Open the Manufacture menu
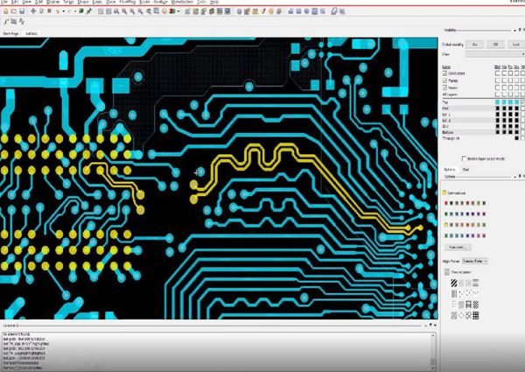The image size is (525, 372). (x=182, y=2)
